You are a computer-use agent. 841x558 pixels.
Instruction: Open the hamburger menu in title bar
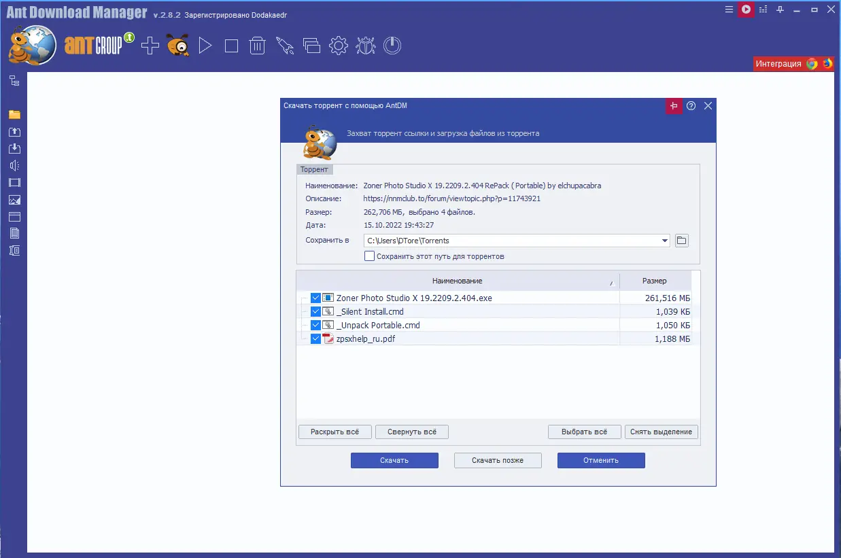click(729, 10)
